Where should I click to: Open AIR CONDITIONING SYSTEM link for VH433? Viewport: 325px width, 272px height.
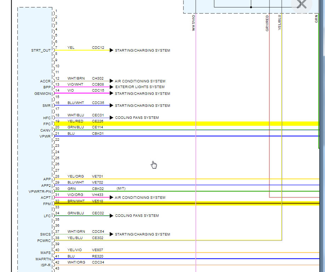pyautogui.click(x=140, y=197)
